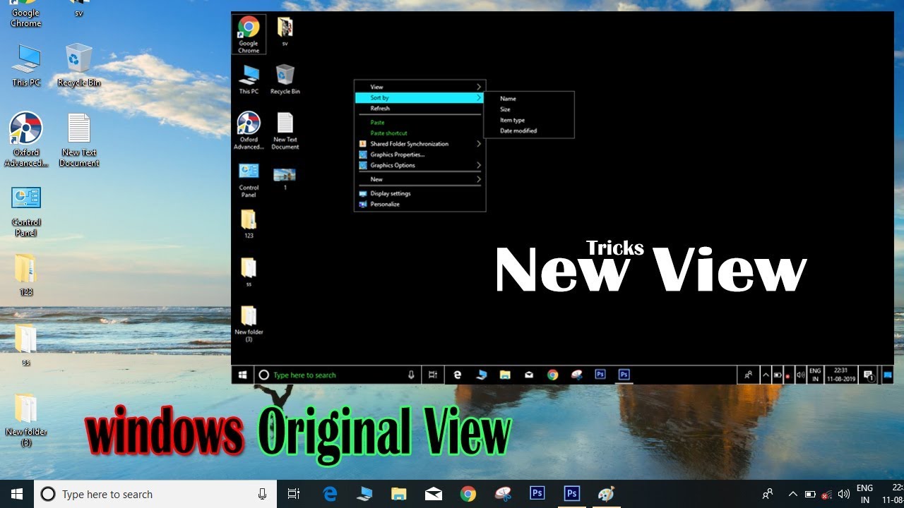The width and height of the screenshot is (904, 508).
Task: Choose Refresh in the context menu
Action: tap(420, 109)
